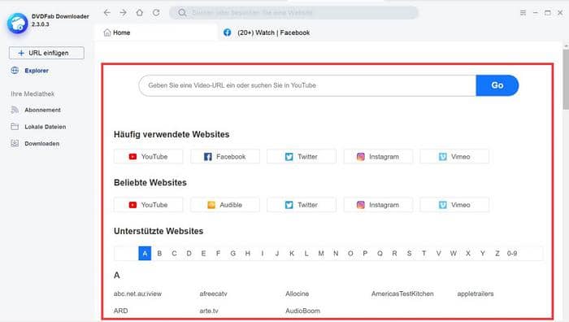Open the AudioBoom site link
Image resolution: width=569 pixels, height=322 pixels.
click(302, 311)
